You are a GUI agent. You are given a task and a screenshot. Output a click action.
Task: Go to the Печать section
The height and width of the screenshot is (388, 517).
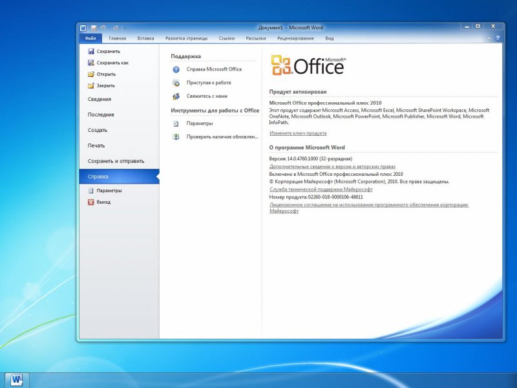tap(96, 145)
